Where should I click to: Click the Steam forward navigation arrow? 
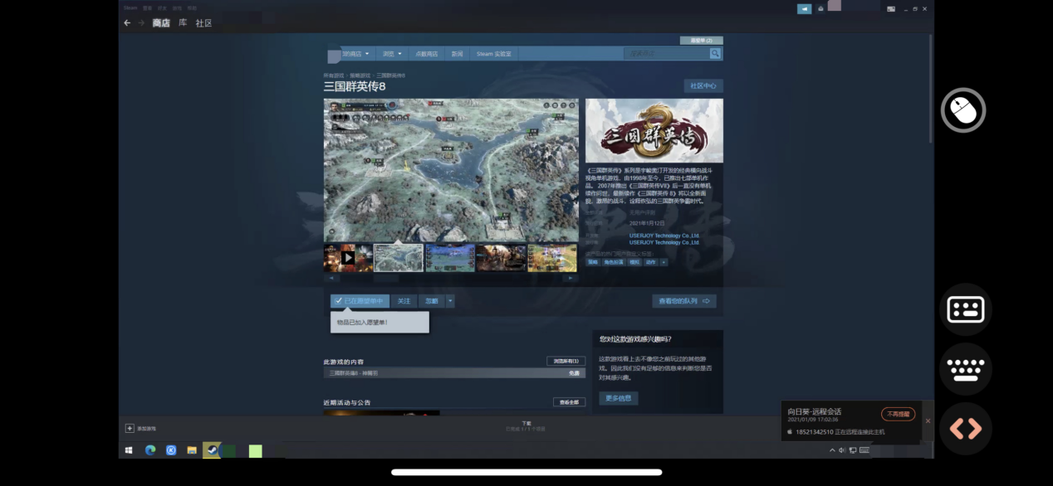tap(141, 23)
